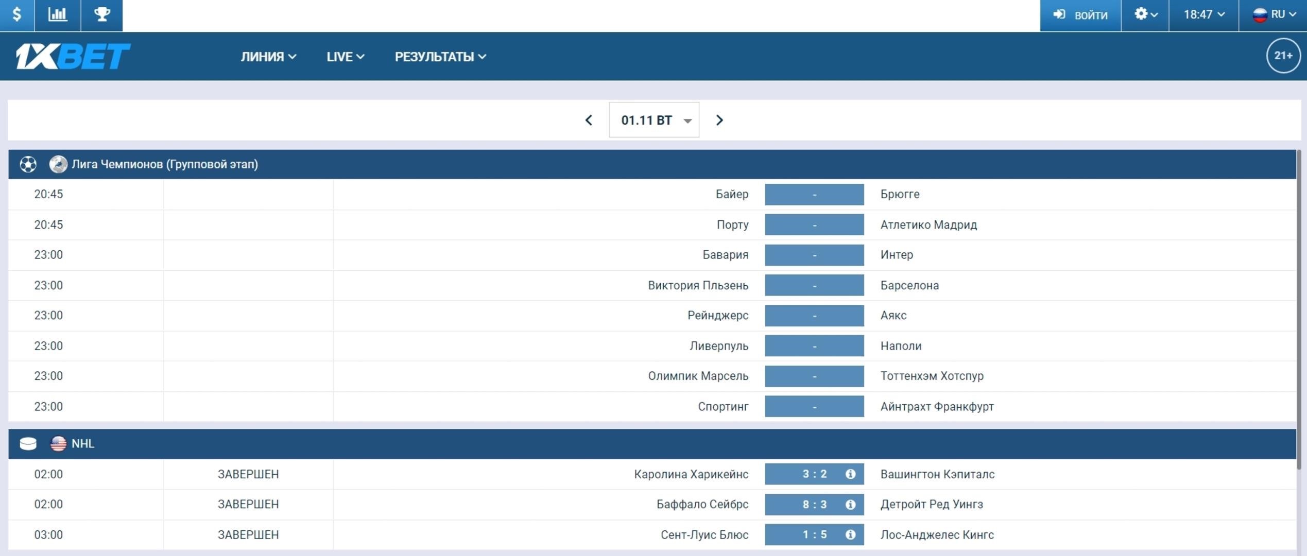Click team name Виктория Пльзень
The width and height of the screenshot is (1307, 556).
click(698, 285)
